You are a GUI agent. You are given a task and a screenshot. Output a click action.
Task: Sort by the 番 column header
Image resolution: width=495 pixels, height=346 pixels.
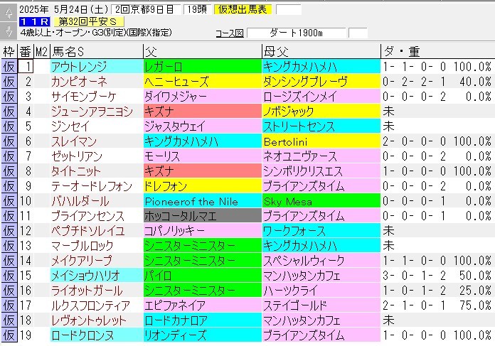pyautogui.click(x=26, y=51)
